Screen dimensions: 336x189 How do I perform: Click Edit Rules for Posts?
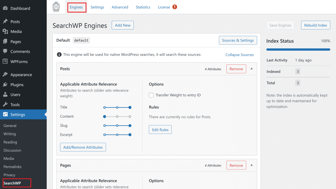click(x=160, y=130)
